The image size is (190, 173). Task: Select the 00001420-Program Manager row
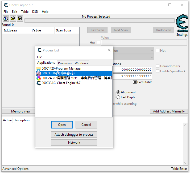tap(74, 69)
